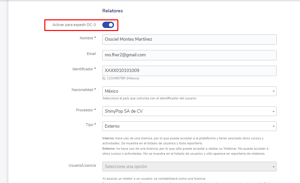The height and width of the screenshot is (183, 300).
Task: Click the 'Activar para expedir DC-3' label
Action: [74, 25]
